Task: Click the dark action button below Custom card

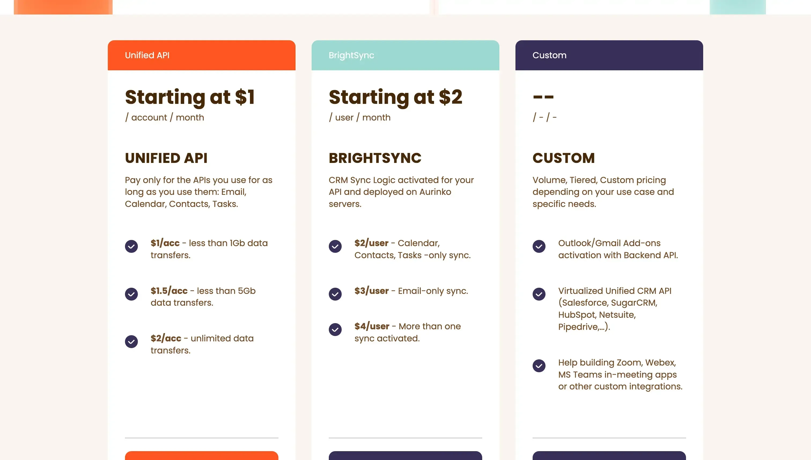Action: (x=609, y=458)
